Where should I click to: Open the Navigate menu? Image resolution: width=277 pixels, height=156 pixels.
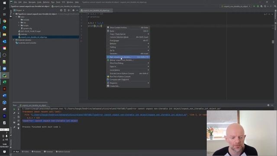click(x=32, y=2)
